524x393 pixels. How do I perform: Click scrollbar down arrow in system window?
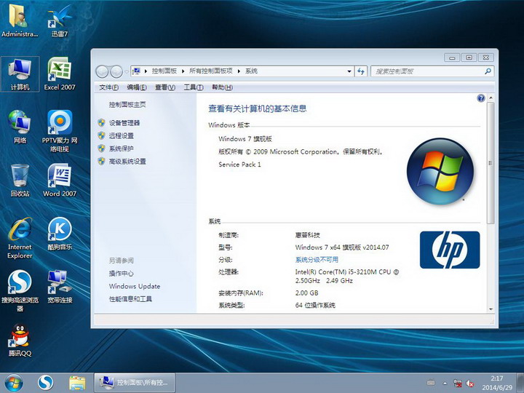[x=491, y=309]
